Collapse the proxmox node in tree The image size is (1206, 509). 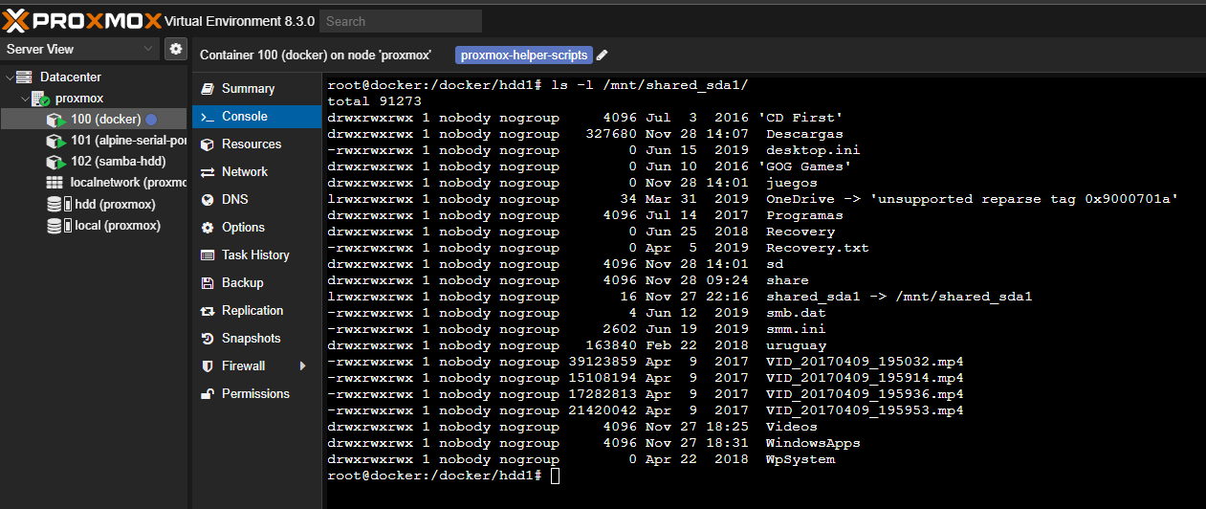[26, 99]
